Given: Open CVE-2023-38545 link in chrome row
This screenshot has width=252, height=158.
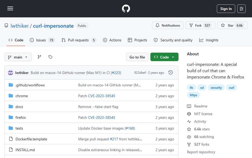Looking at the screenshot, I should [x=102, y=96].
